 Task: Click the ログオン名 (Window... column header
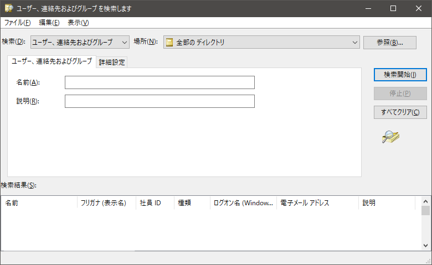coord(243,203)
